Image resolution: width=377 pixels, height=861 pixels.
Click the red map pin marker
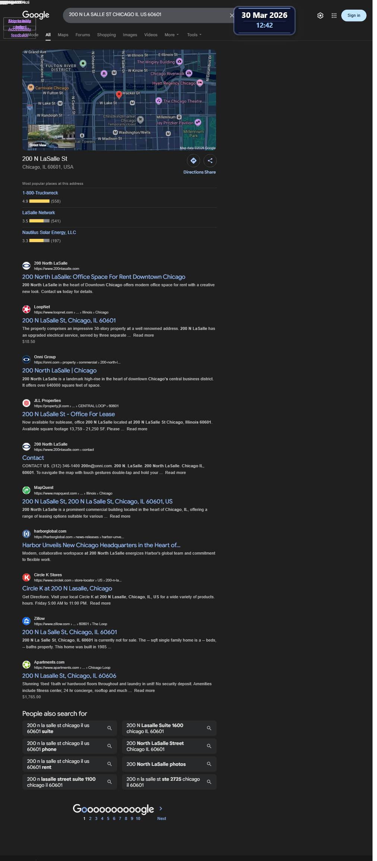tap(119, 95)
